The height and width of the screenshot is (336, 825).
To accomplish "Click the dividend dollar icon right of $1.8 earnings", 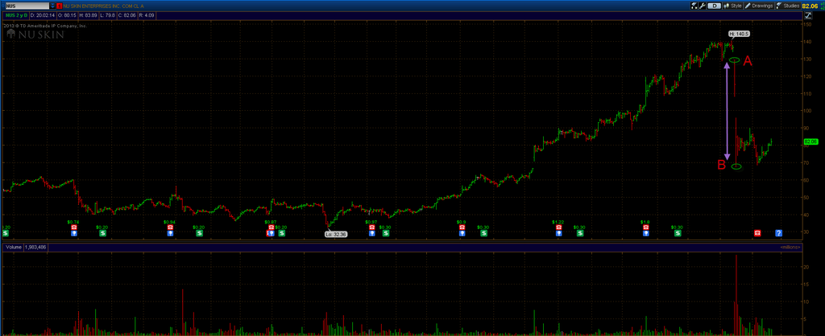I will [x=678, y=233].
